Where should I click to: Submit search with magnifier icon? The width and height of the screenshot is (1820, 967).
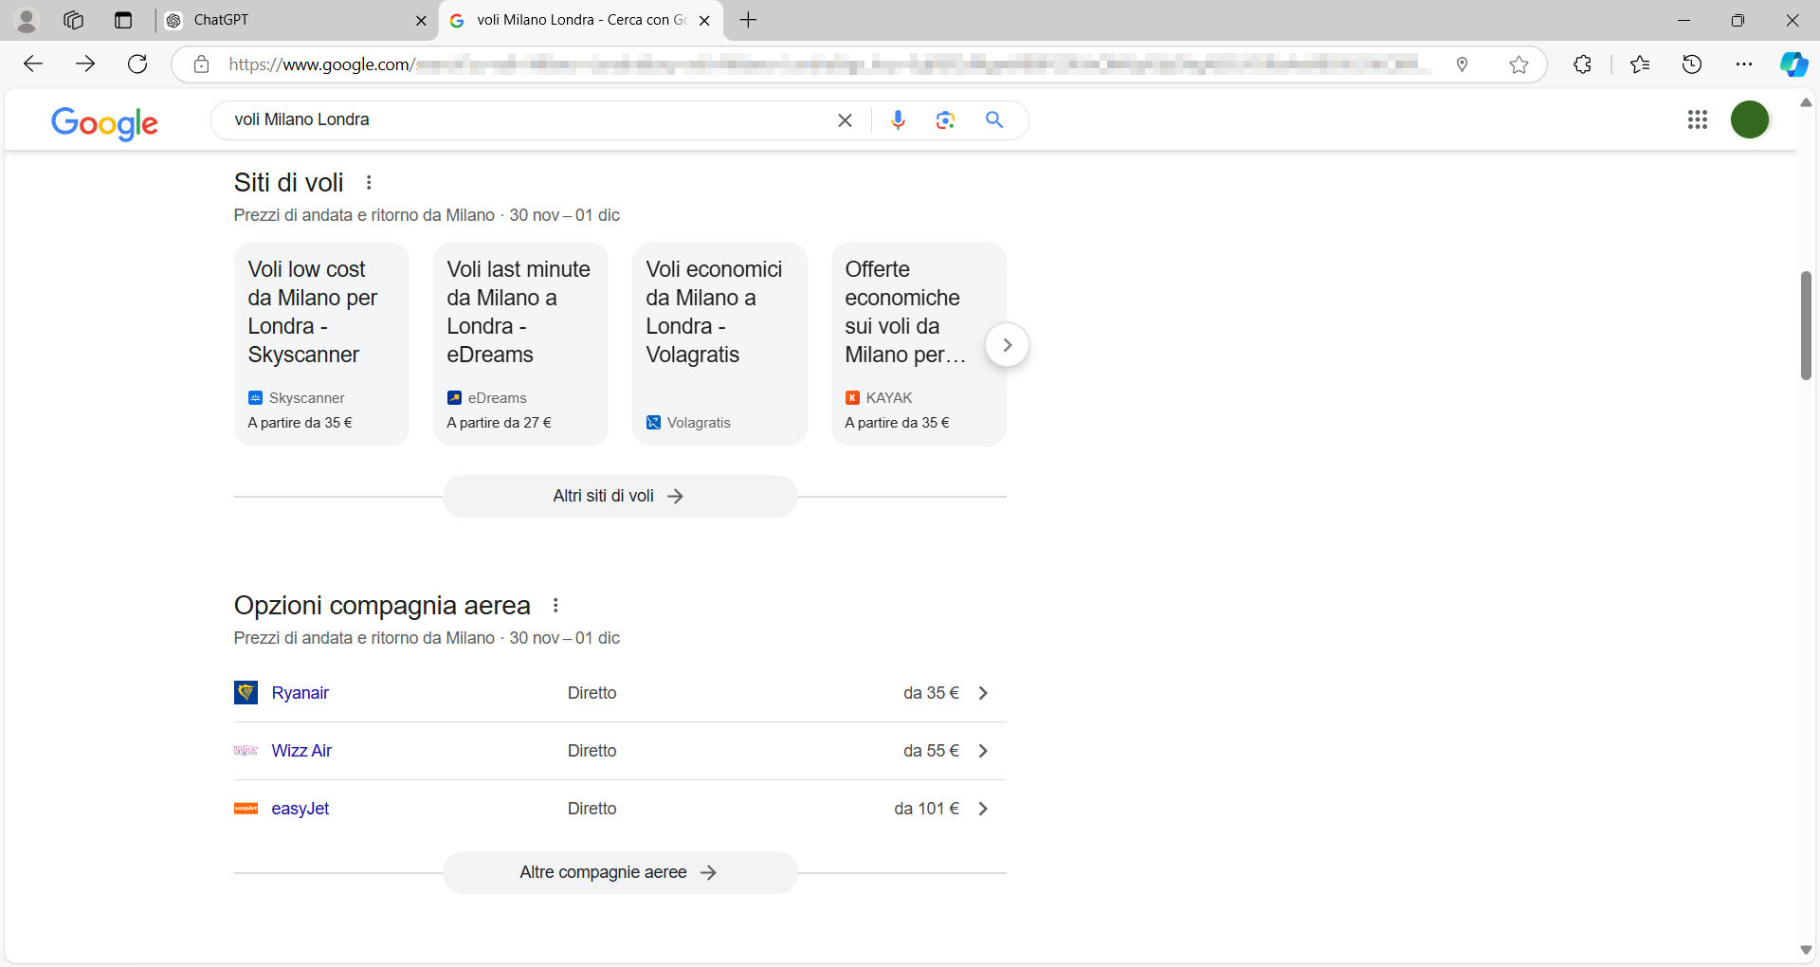coord(993,119)
